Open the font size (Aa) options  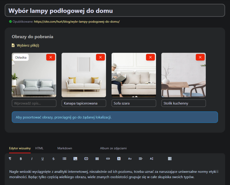tap(130, 159)
